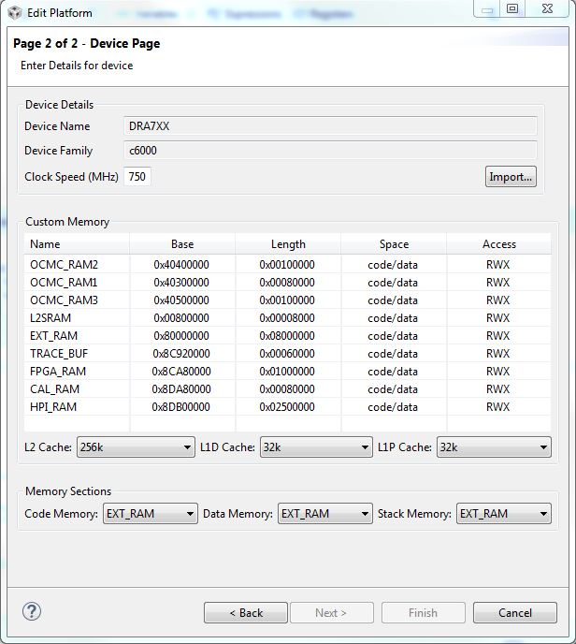The width and height of the screenshot is (576, 644).
Task: Click the Length column header
Action: tap(288, 244)
